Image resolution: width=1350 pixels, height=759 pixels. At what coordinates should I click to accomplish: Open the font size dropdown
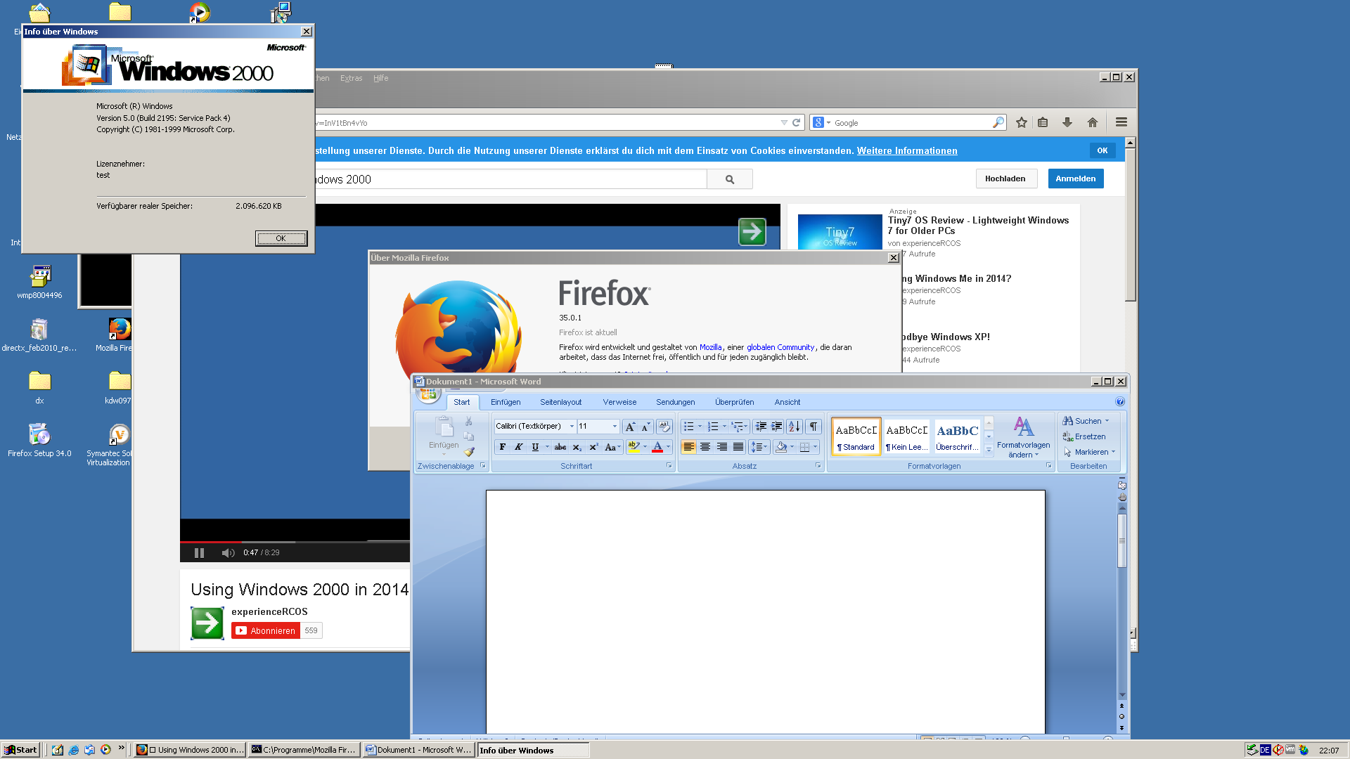pos(615,427)
